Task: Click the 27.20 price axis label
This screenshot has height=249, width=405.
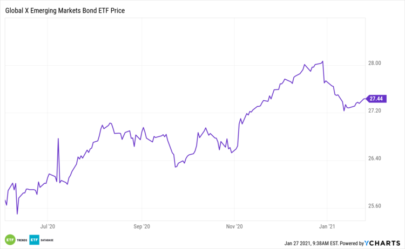Action: tap(374, 110)
